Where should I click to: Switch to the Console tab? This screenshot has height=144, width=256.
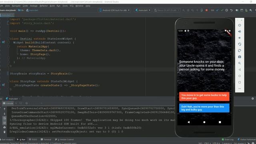point(8,103)
